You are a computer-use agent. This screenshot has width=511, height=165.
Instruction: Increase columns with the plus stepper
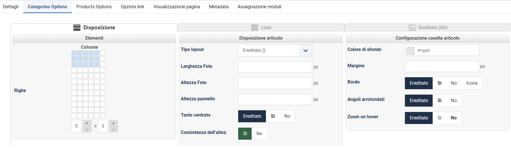pyautogui.click(x=87, y=123)
